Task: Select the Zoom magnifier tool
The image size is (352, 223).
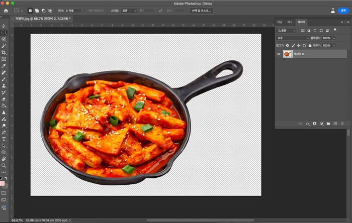Action: point(4,166)
